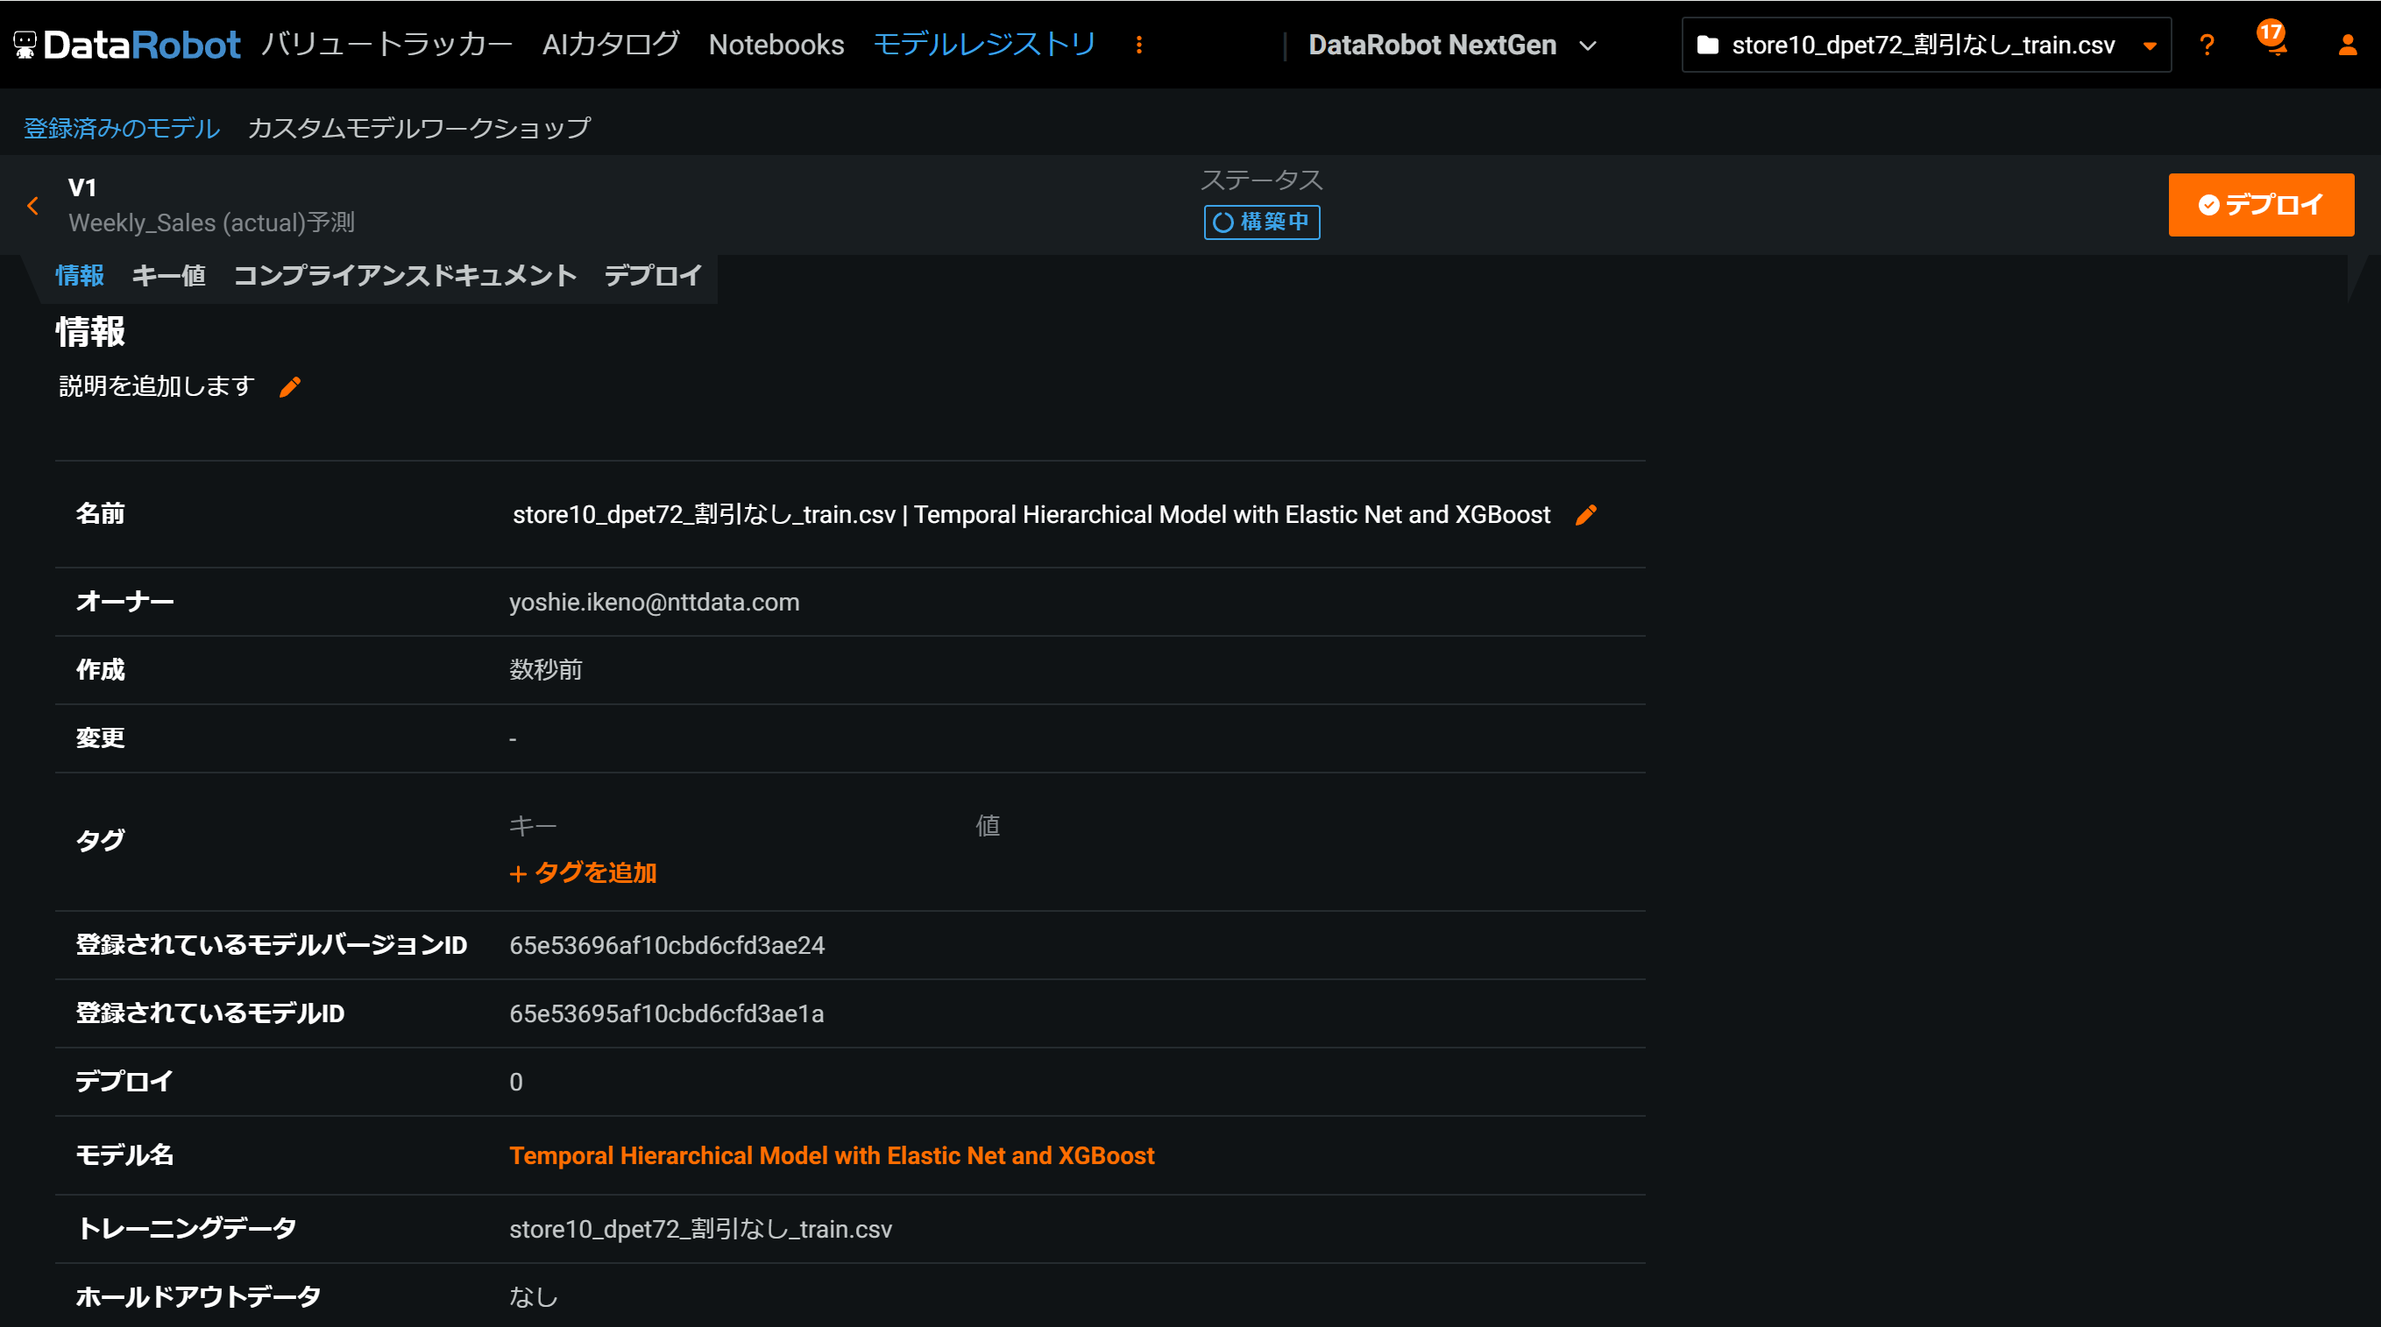Open the Temporal Hierarchical Model link

coord(831,1155)
